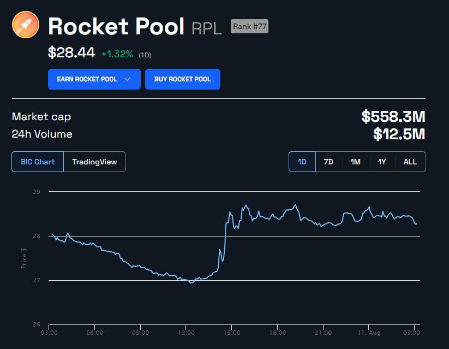Click the +1.32% daily change indicator
The width and height of the screenshot is (449, 349).
point(117,53)
